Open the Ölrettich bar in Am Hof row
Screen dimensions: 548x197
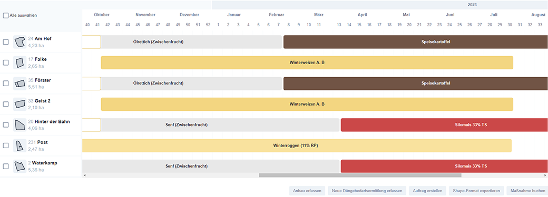point(191,42)
